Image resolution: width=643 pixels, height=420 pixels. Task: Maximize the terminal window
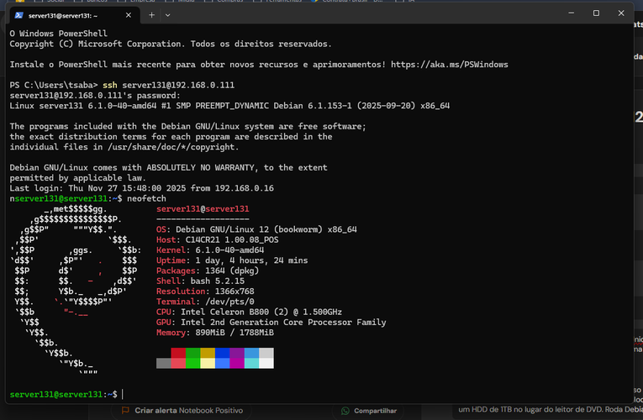click(x=596, y=13)
